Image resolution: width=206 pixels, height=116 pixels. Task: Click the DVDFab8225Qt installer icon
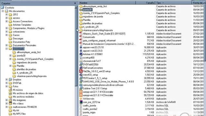coord(81,64)
